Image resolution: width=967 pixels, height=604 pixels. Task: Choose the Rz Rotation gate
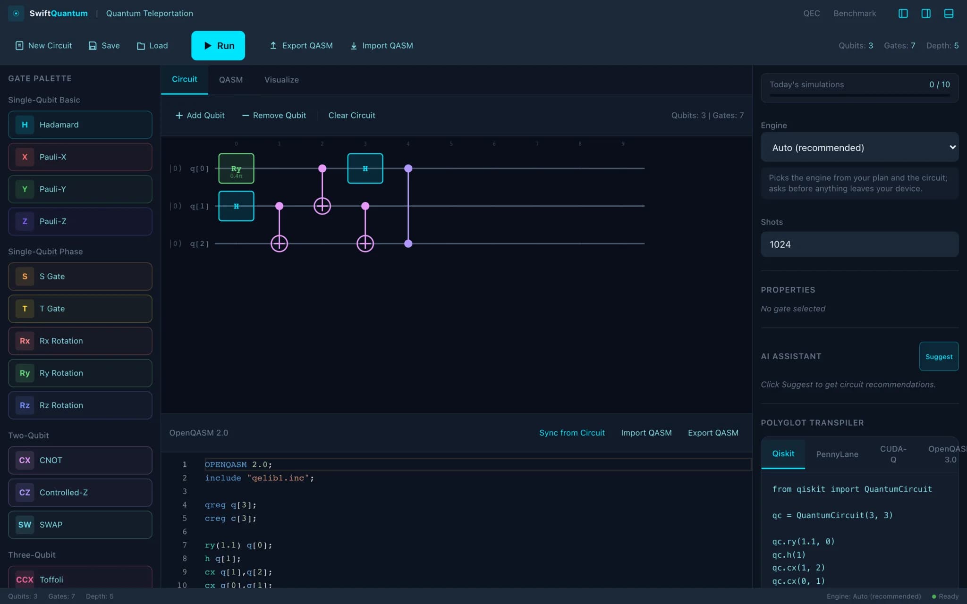point(80,405)
